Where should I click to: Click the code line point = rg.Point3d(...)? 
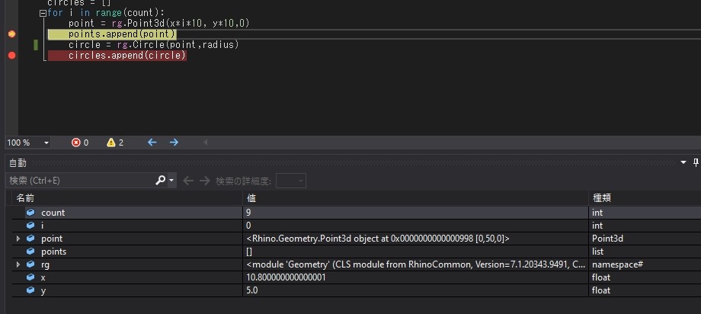point(158,24)
